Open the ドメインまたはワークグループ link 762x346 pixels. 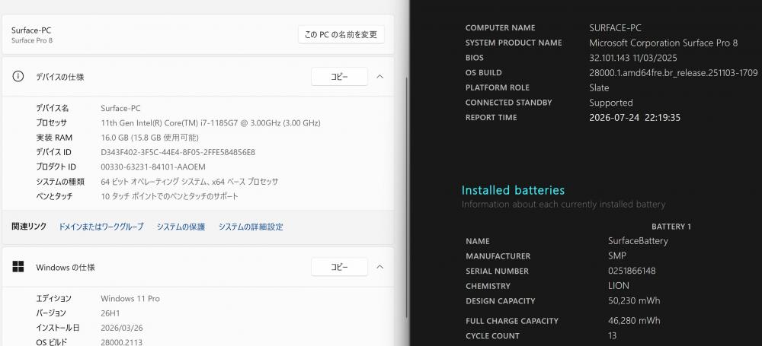[x=101, y=227]
